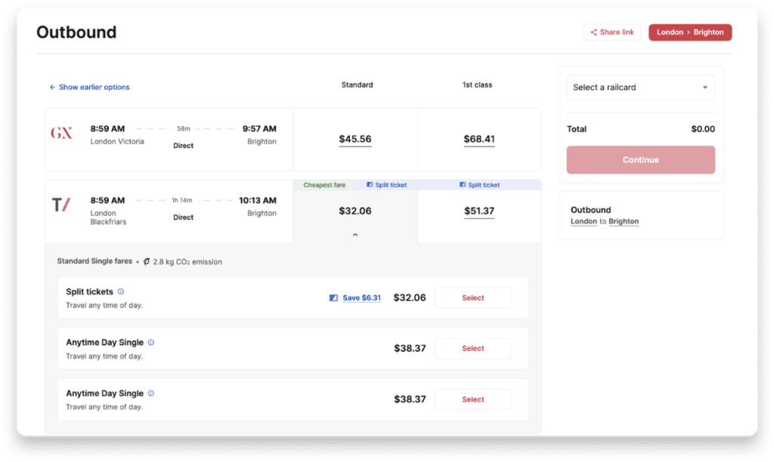Expand the London to Brighton route badge
Image resolution: width=774 pixels, height=462 pixels.
click(689, 32)
